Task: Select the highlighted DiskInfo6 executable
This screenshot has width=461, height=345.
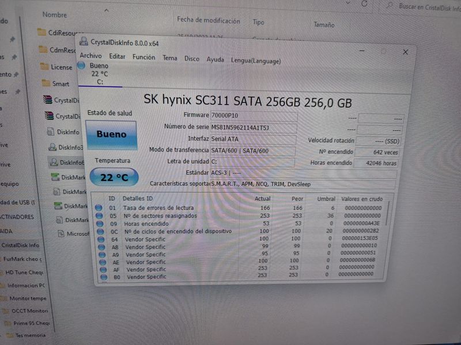Action: (67, 162)
